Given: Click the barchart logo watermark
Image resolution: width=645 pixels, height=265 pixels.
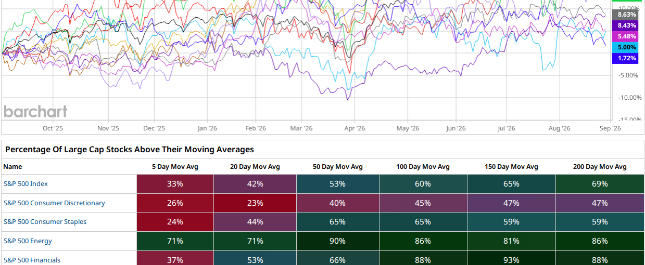Looking at the screenshot, I should 35,111.
